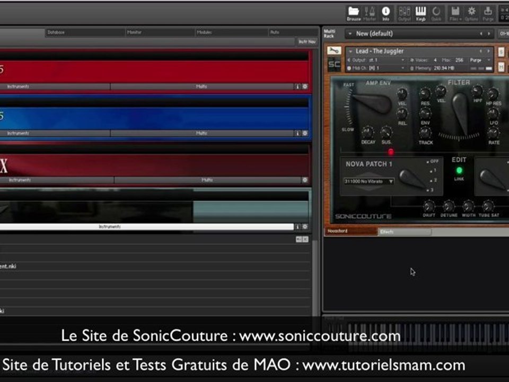Open gear settings on red library
This screenshot has height=382, width=509.
click(x=305, y=86)
